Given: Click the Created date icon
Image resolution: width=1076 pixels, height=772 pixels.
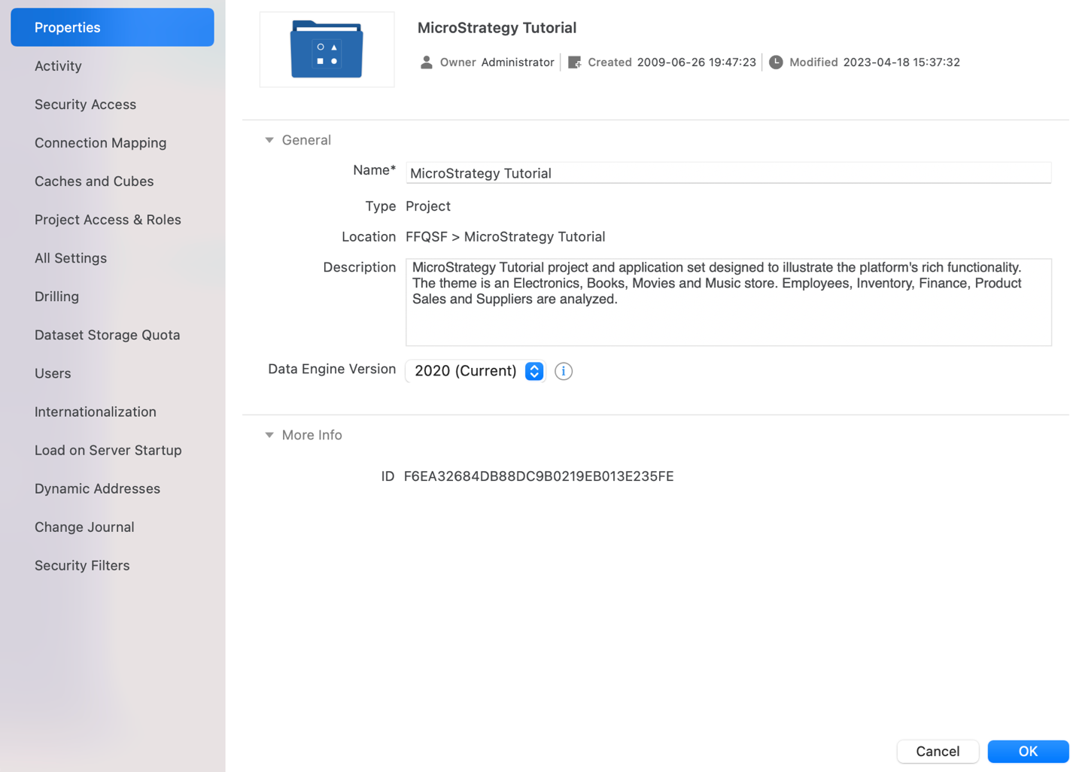Looking at the screenshot, I should (x=575, y=62).
